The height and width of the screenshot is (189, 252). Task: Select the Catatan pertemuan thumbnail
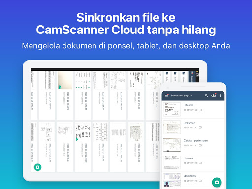(x=172, y=145)
